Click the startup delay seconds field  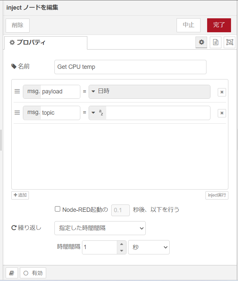(120, 210)
